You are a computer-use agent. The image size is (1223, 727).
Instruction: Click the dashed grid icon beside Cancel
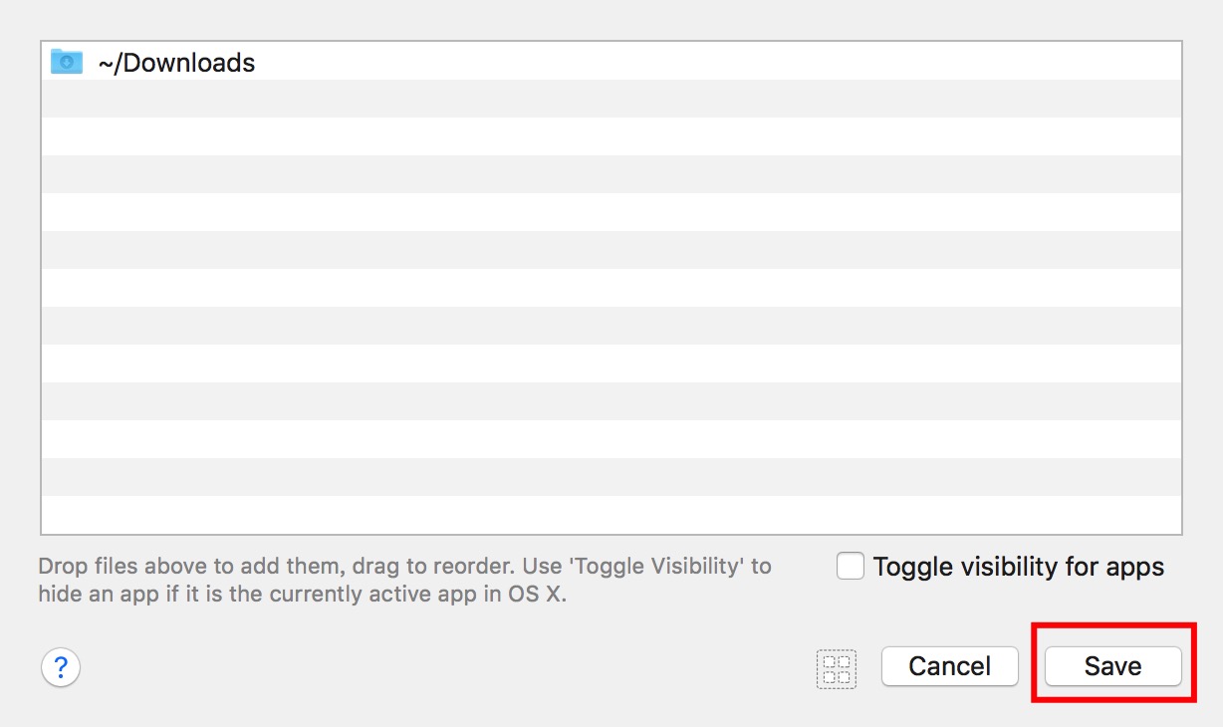pyautogui.click(x=837, y=668)
